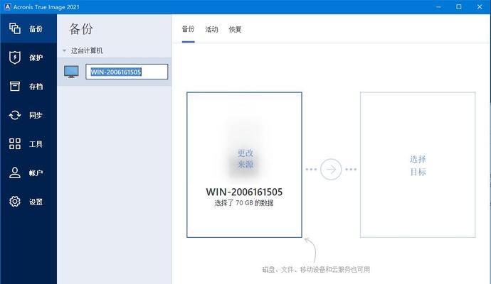Click the WIN-2006161505 backup name field

[127, 72]
